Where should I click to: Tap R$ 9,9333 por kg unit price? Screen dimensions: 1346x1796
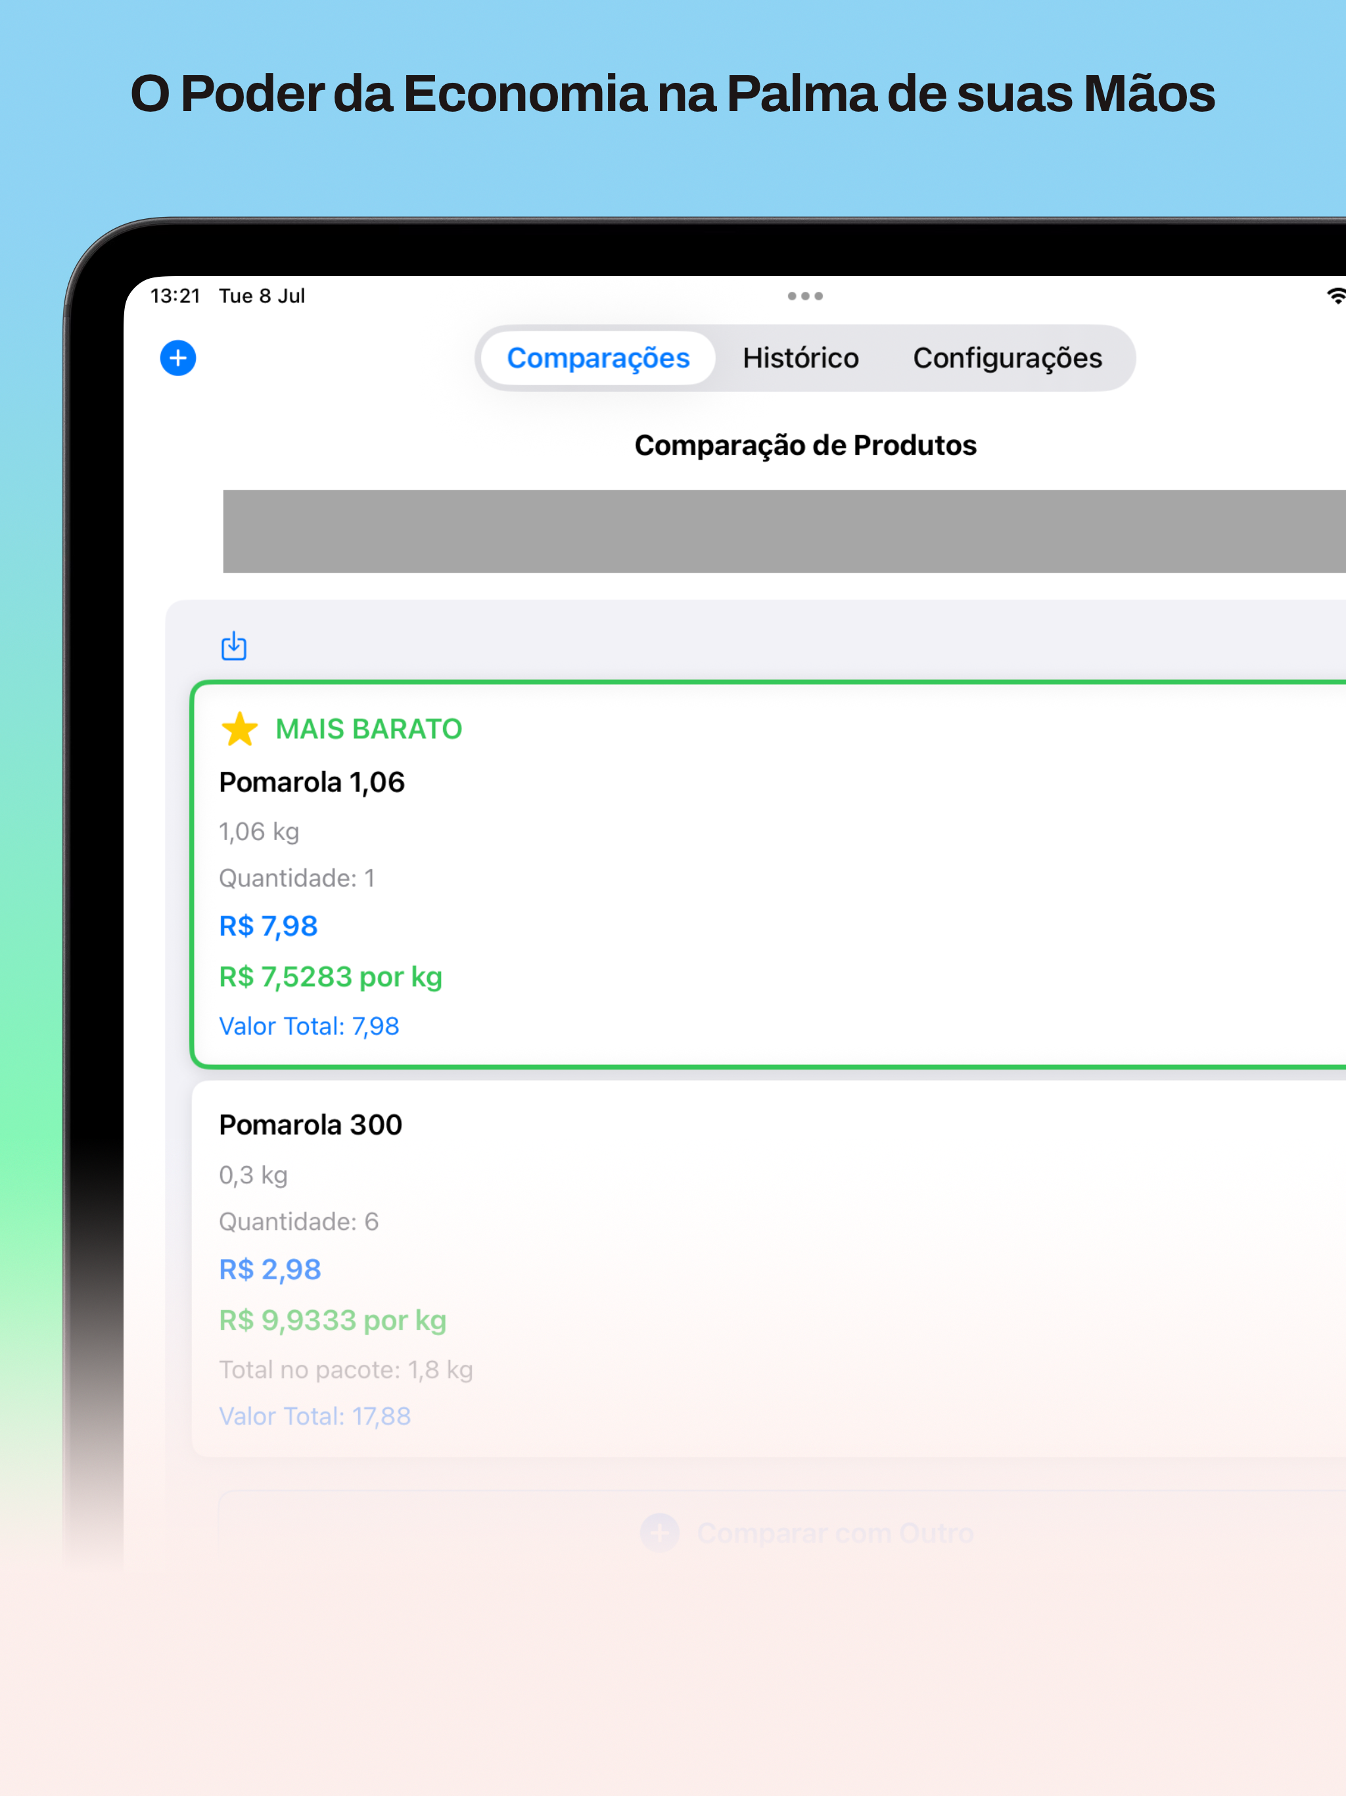pyautogui.click(x=333, y=1321)
